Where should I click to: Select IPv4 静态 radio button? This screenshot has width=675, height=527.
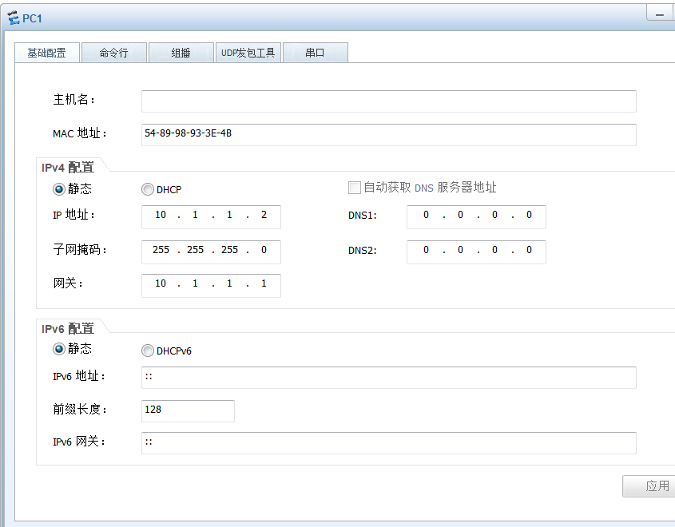click(59, 189)
